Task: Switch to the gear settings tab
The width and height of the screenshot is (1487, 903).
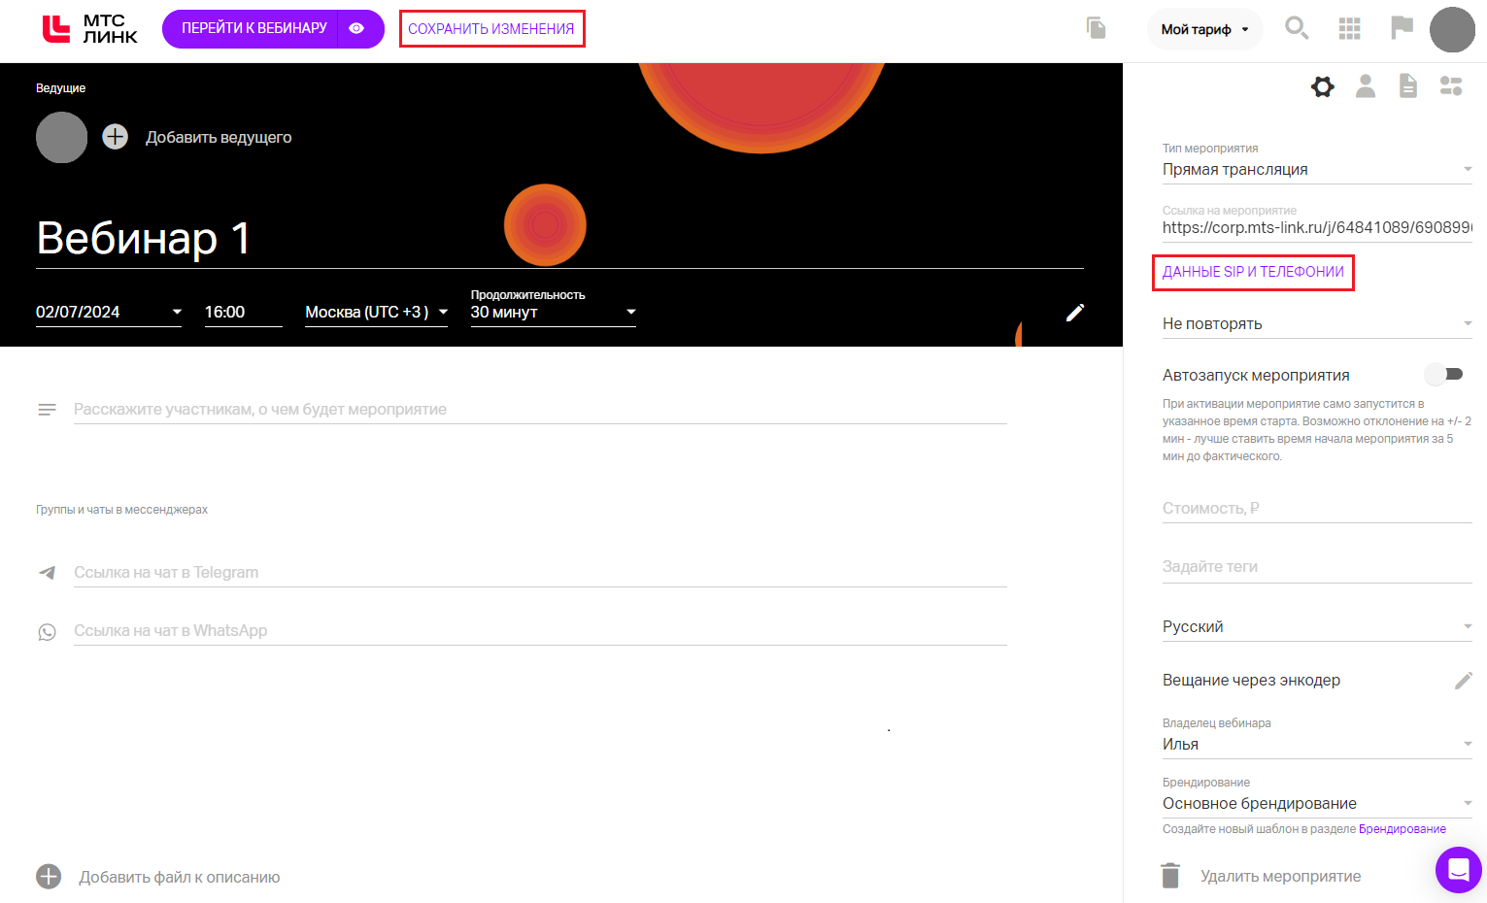Action: tap(1322, 86)
